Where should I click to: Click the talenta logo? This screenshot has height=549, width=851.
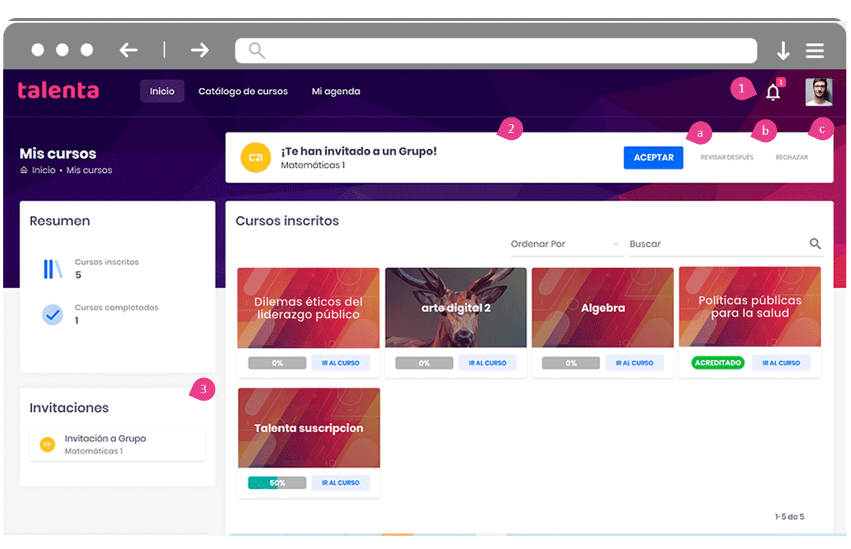pyautogui.click(x=58, y=91)
